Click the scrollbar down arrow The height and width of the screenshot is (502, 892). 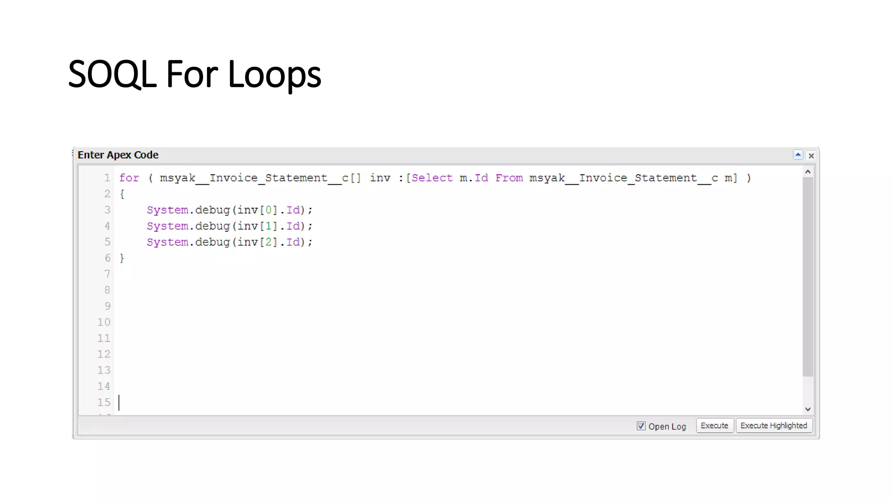(x=808, y=409)
